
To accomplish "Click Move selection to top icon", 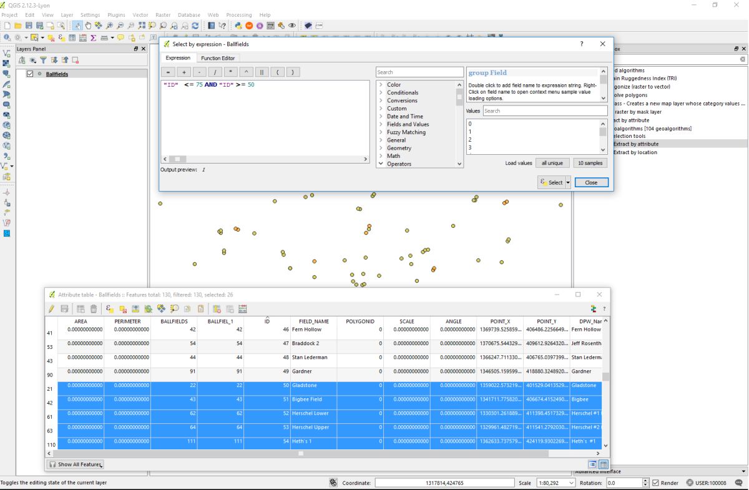I will [135, 308].
